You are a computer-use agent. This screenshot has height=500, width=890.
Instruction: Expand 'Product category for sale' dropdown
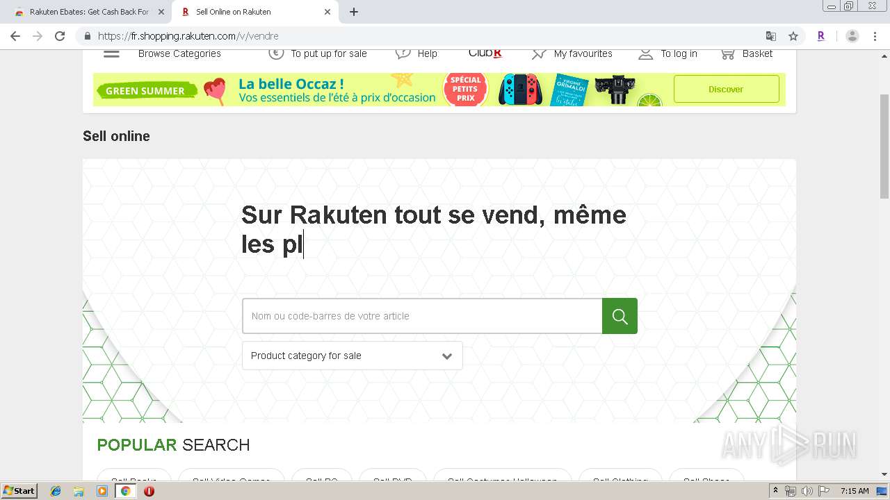point(353,356)
